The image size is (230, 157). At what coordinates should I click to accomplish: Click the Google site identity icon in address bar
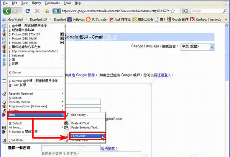57,11
